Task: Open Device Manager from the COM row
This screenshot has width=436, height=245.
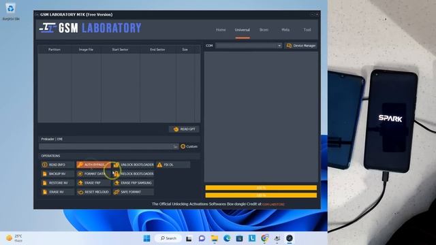Action: [x=301, y=46]
